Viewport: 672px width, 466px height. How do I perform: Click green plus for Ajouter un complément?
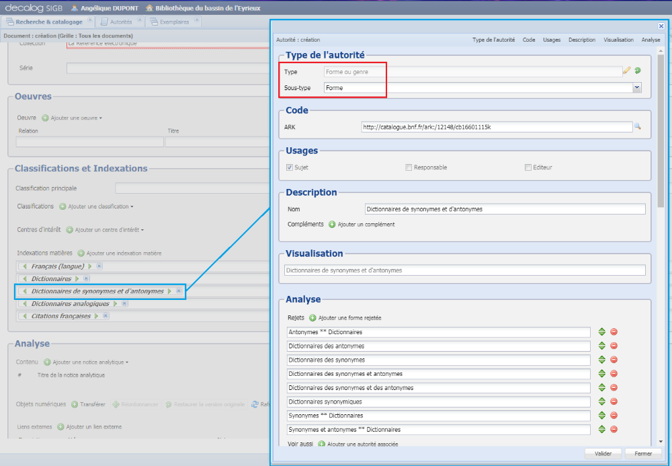(332, 225)
